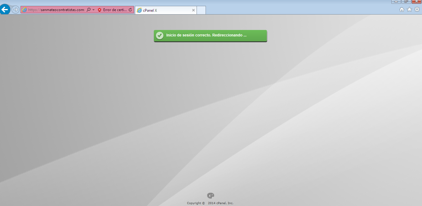Close the cPanel X tab

[x=193, y=10]
